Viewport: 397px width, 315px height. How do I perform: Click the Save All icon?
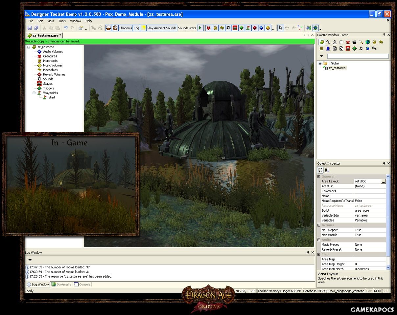click(x=36, y=28)
